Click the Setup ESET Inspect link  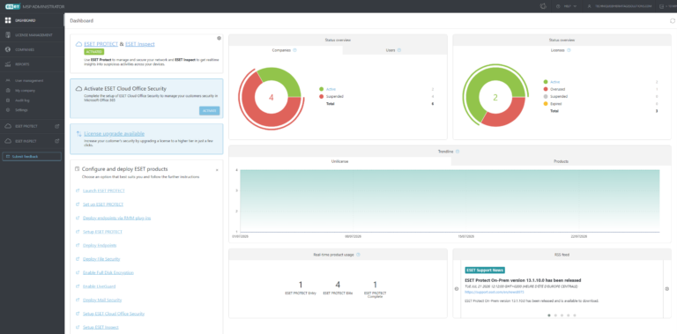pyautogui.click(x=100, y=327)
